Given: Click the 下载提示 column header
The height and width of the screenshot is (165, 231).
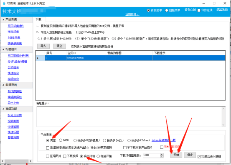Looking at the screenshot, I should click(189, 53).
